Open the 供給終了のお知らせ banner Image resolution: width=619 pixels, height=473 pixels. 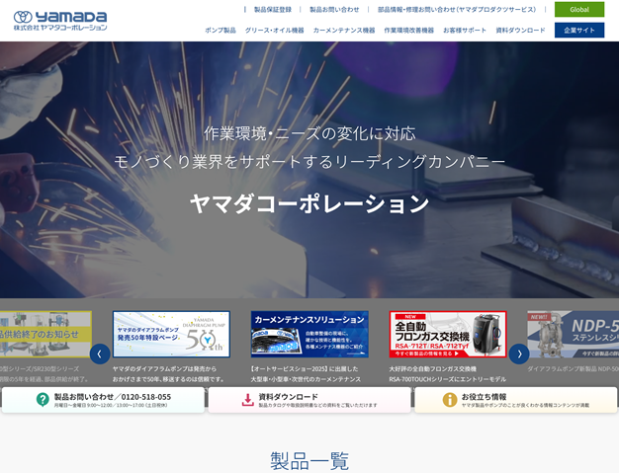45,334
